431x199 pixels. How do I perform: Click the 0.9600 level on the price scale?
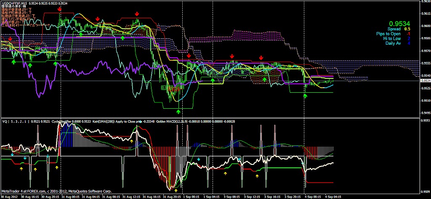426,25
